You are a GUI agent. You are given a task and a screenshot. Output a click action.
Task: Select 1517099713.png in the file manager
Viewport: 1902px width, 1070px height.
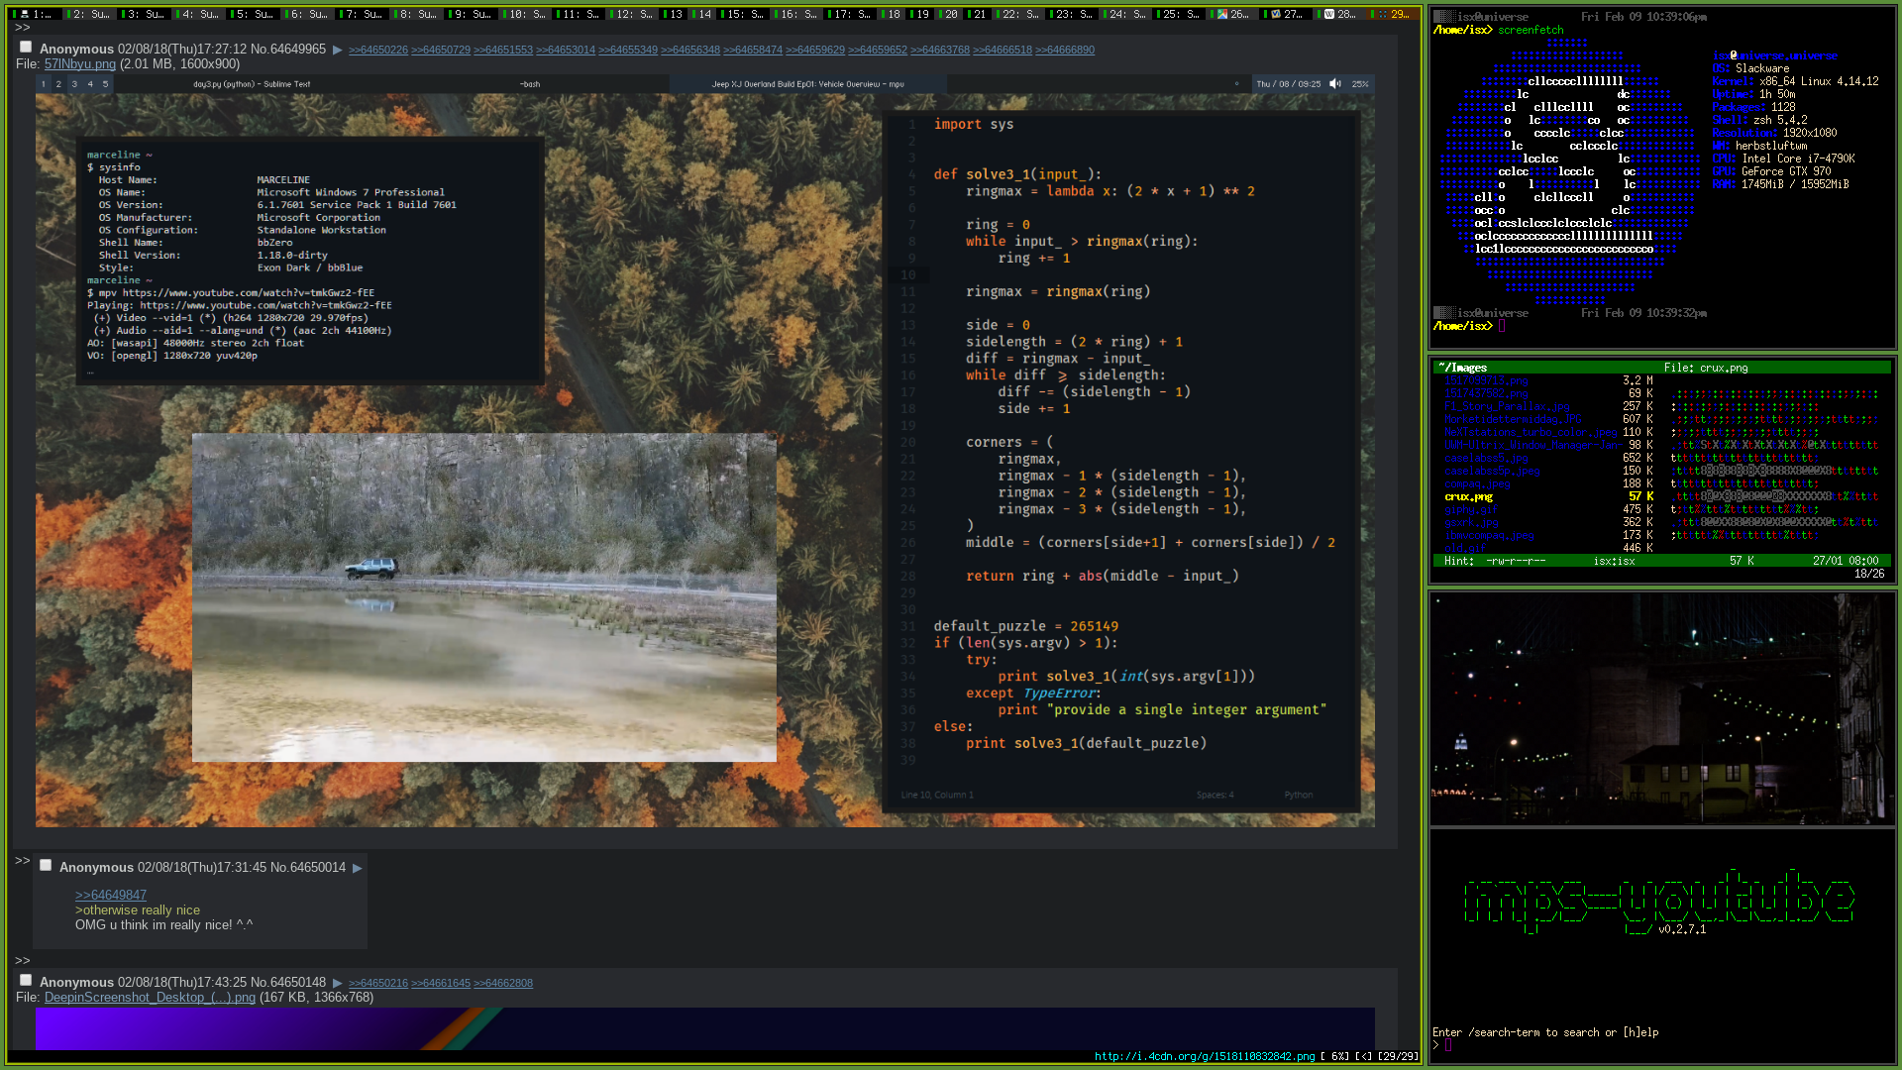pos(1486,380)
